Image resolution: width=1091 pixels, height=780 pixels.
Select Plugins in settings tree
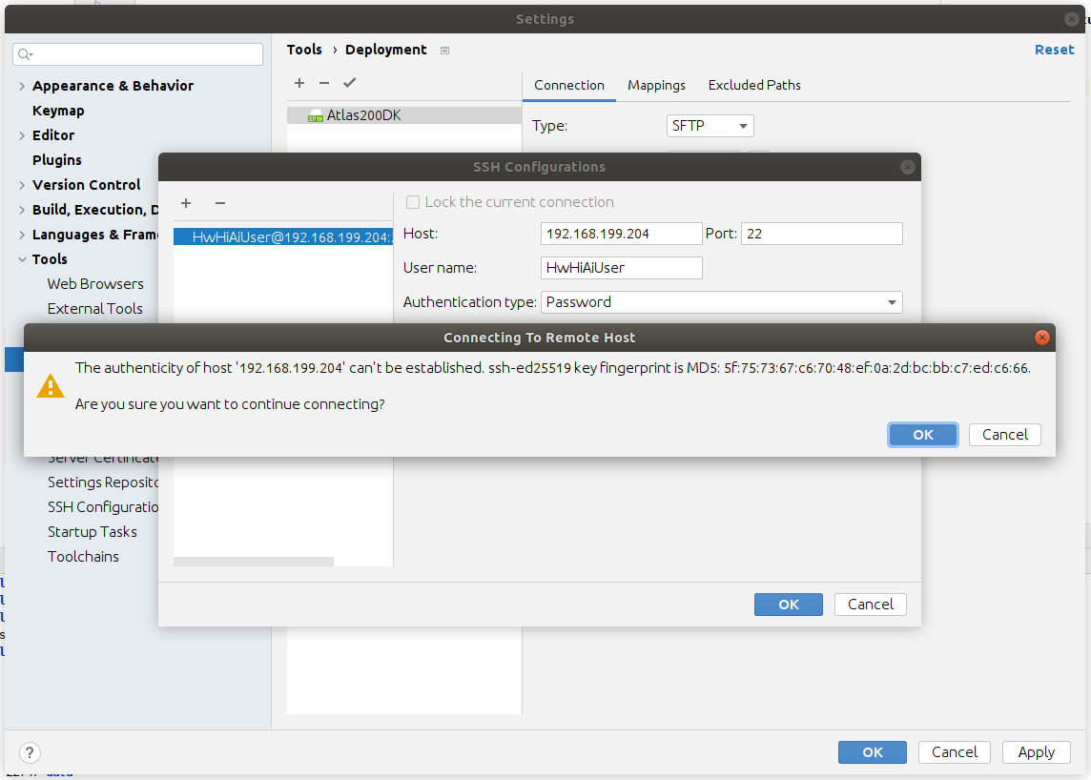click(x=57, y=160)
